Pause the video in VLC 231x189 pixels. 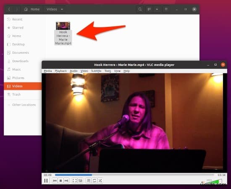click(x=46, y=181)
